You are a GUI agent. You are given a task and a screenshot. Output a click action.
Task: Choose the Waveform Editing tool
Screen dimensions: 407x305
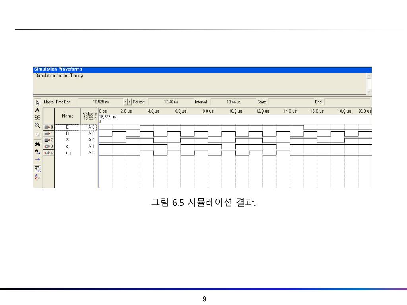[x=37, y=118]
